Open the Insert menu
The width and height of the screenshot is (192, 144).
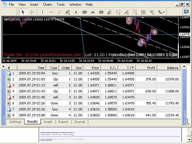34,5
